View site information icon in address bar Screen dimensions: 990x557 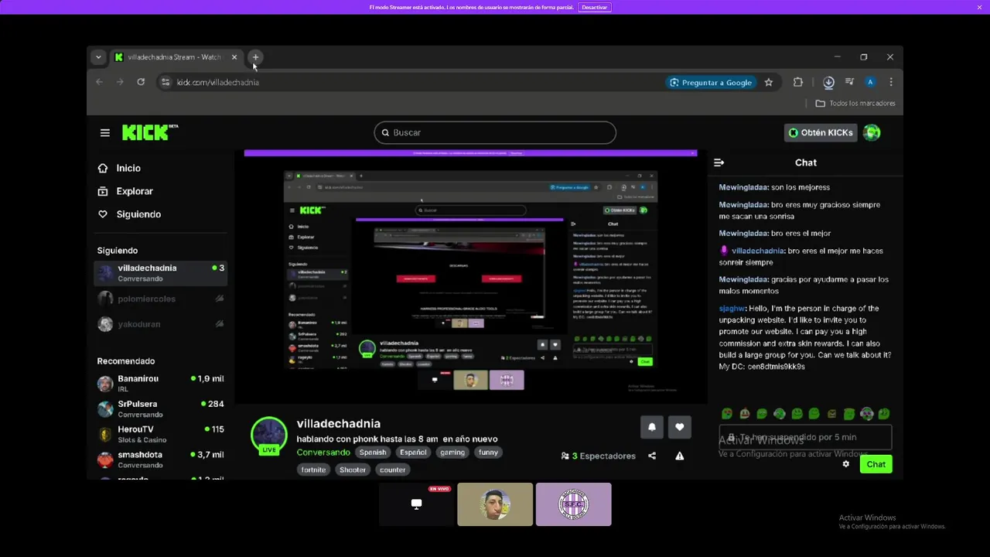[165, 82]
